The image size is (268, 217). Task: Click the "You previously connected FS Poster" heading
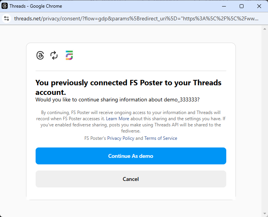point(128,88)
